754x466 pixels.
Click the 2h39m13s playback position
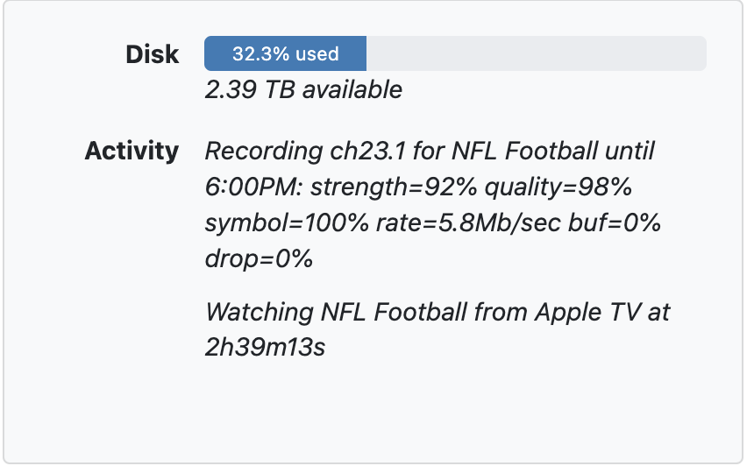coord(265,348)
